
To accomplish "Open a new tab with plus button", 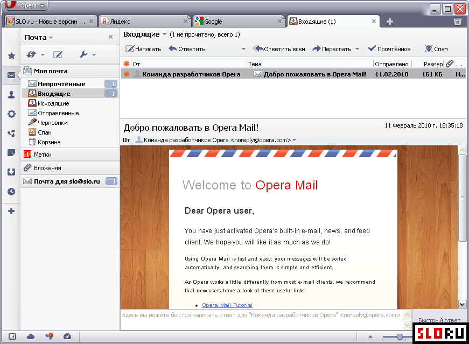I will coord(389,22).
